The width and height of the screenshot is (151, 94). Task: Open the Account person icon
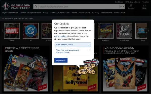[x=131, y=6]
